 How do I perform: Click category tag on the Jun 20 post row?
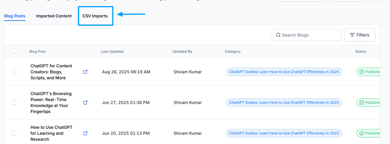click(x=284, y=133)
